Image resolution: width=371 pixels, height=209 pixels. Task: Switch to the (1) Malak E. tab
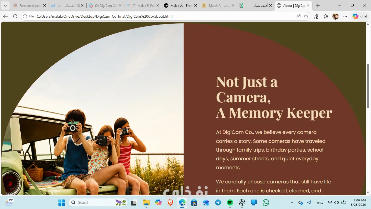[x=143, y=5]
